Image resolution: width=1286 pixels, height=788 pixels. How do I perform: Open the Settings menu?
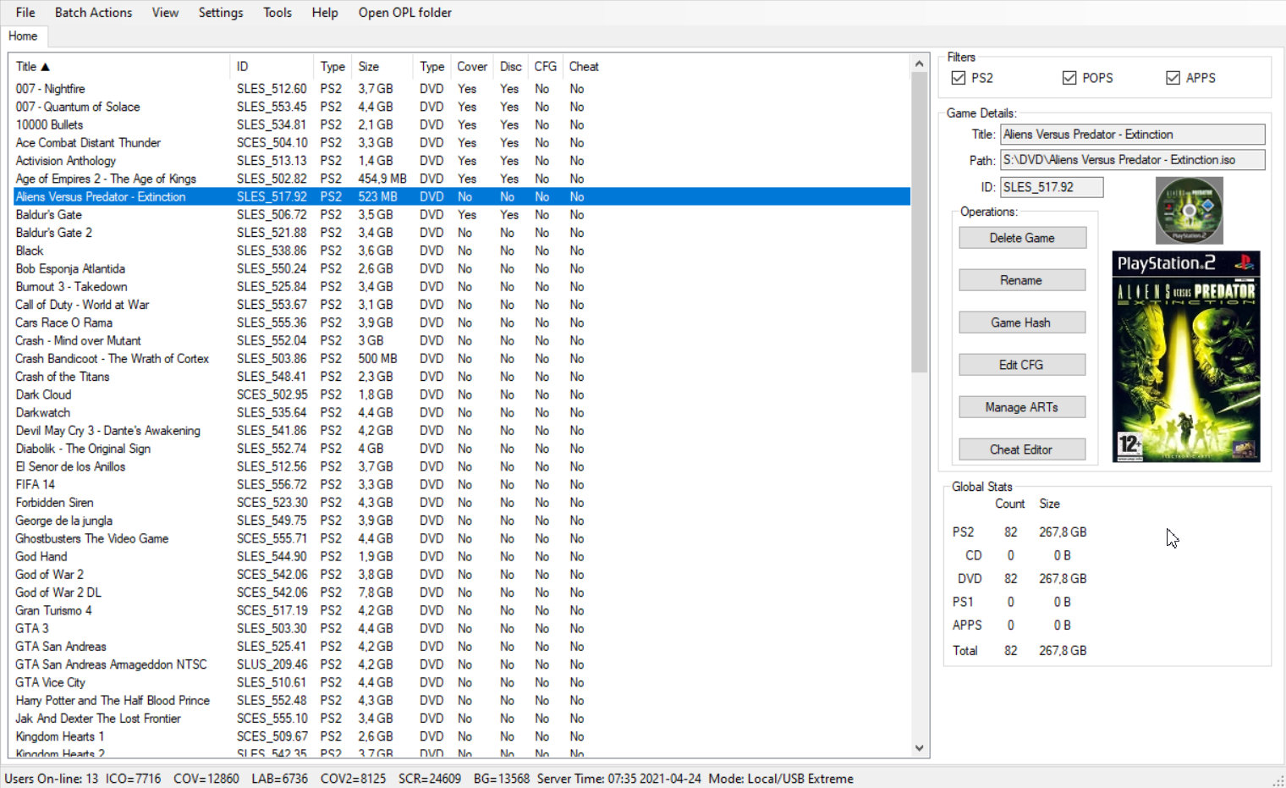[x=220, y=13]
